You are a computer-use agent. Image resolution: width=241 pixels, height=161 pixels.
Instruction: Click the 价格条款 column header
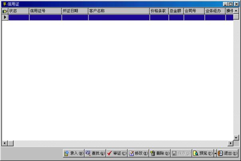click(x=159, y=11)
